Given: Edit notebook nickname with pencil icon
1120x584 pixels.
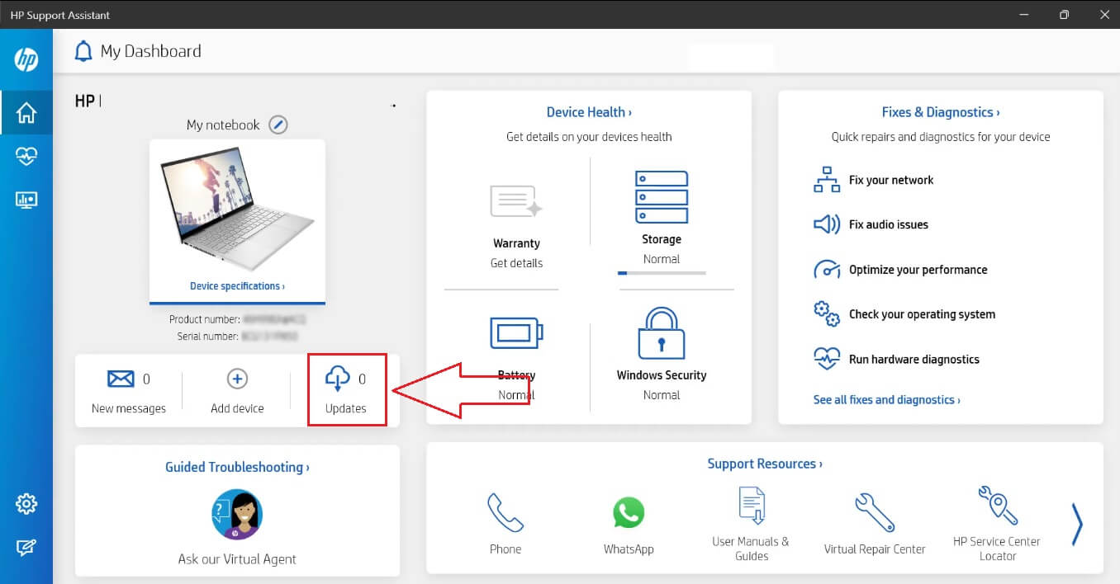Looking at the screenshot, I should pos(278,125).
